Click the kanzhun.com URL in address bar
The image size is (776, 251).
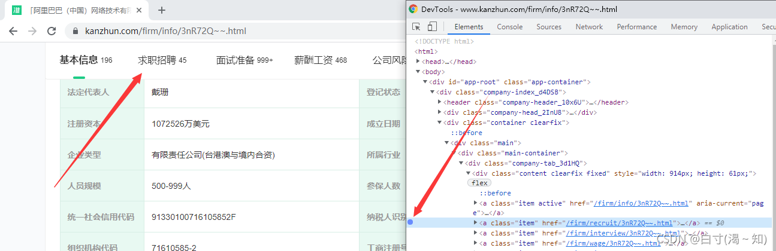pos(165,31)
